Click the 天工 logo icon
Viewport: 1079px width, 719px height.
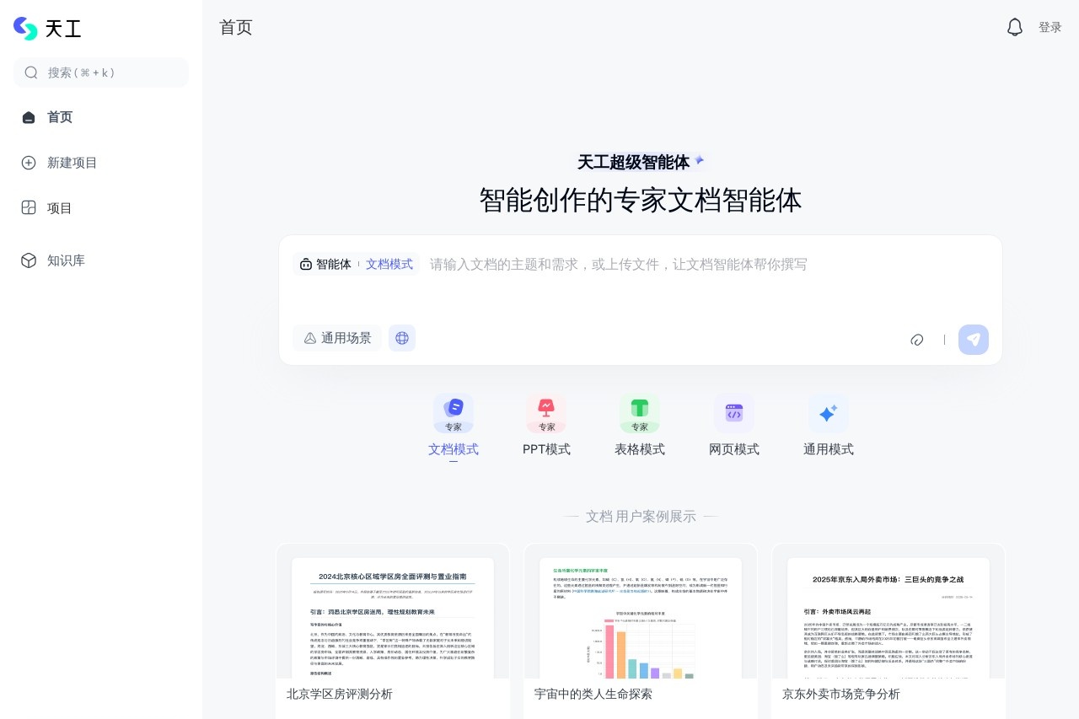(26, 29)
